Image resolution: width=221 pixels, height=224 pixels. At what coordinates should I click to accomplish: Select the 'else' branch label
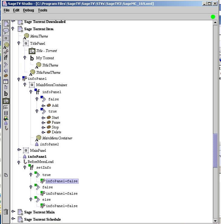click(x=47, y=200)
